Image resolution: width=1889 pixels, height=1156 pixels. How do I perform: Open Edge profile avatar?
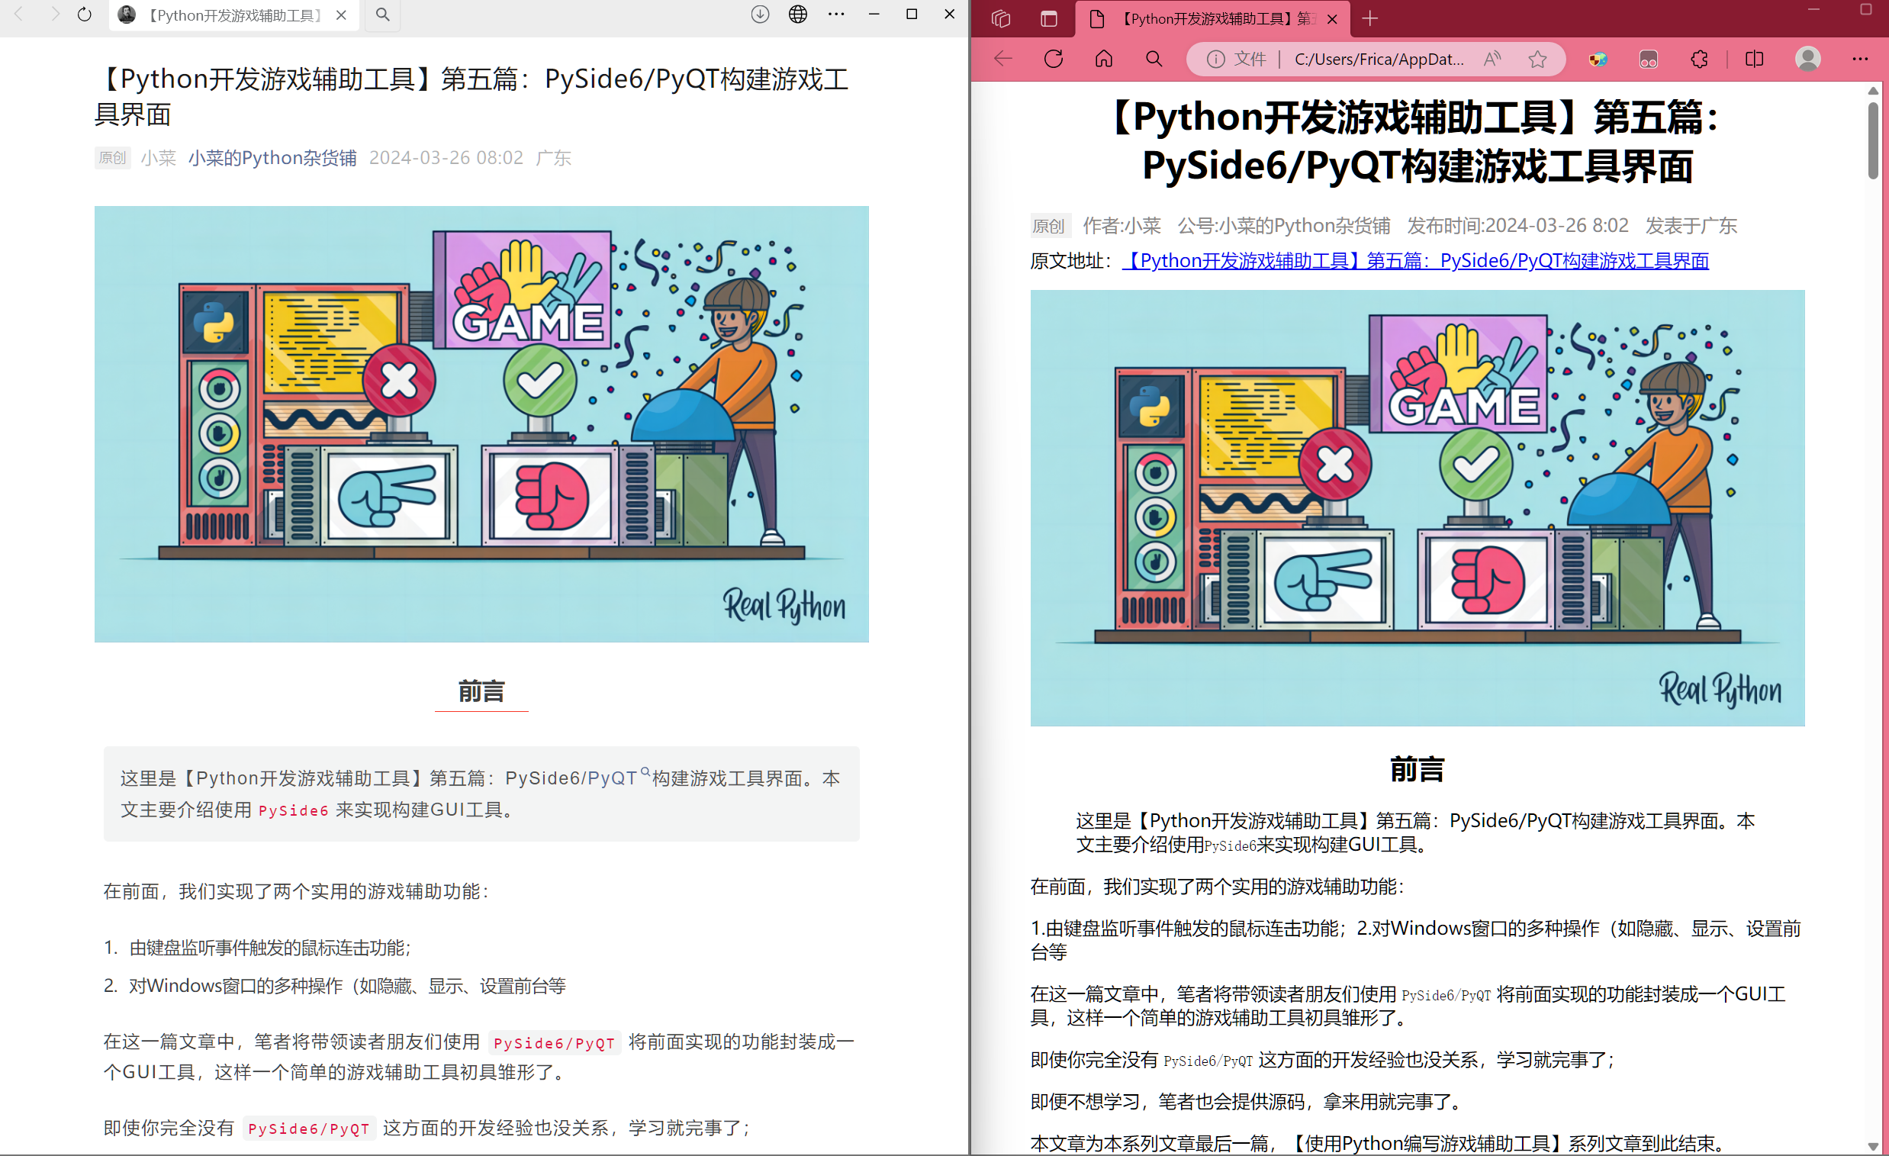click(x=1807, y=59)
